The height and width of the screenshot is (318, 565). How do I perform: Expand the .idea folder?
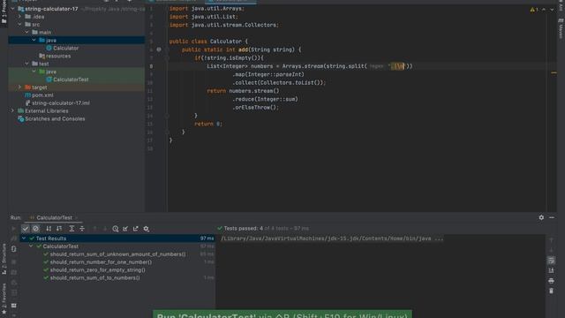(19, 17)
